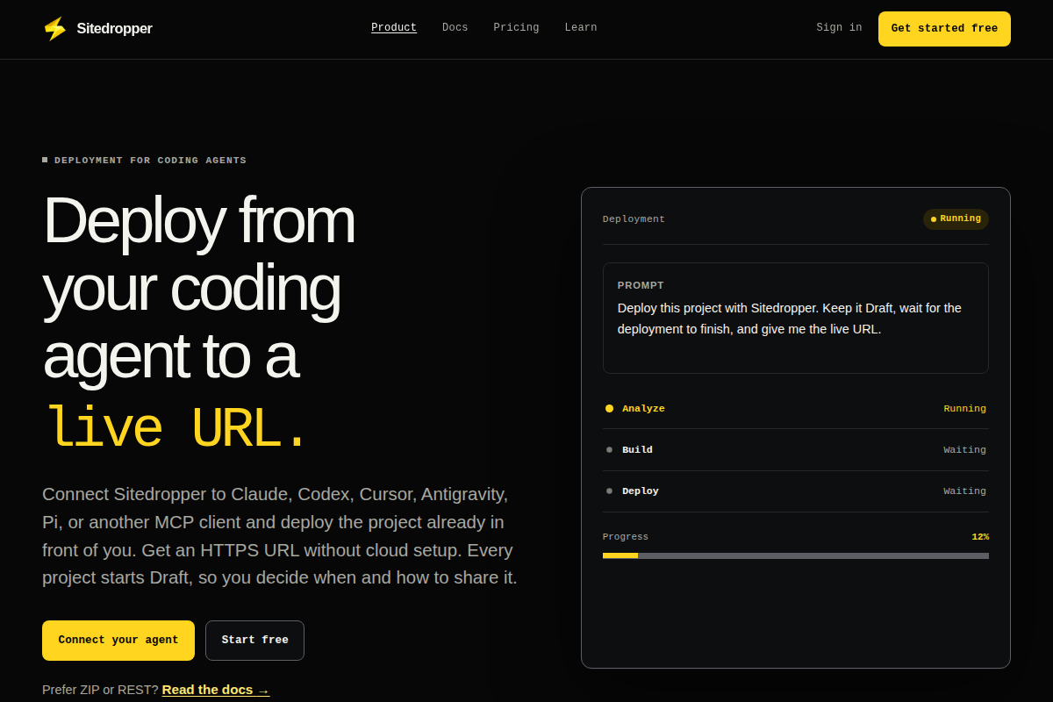1053x702 pixels.
Task: Open the Read the docs link
Action: (216, 690)
